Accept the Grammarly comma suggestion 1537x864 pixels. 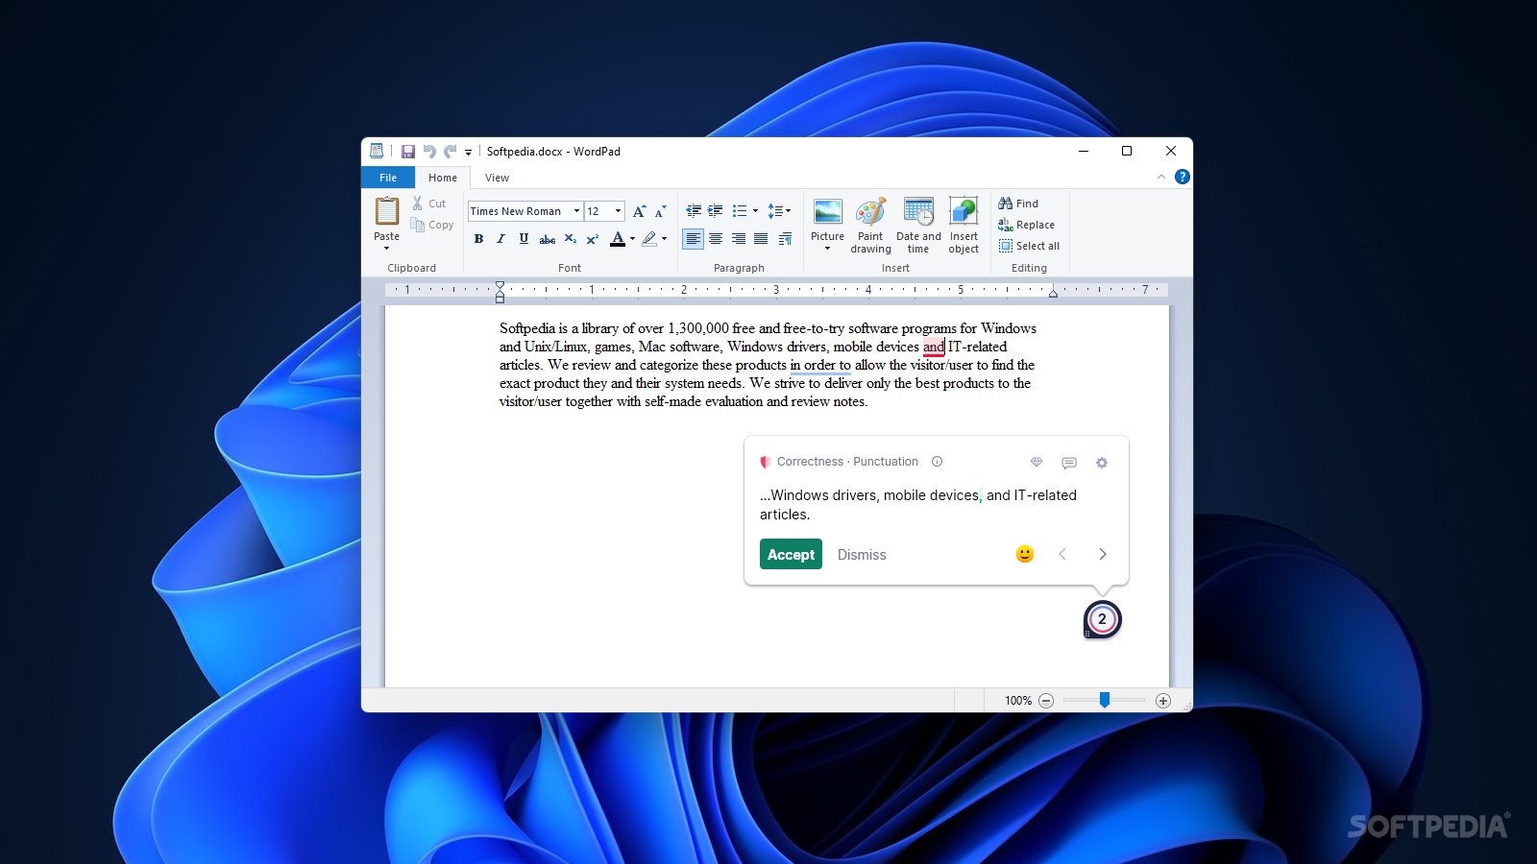(x=791, y=554)
